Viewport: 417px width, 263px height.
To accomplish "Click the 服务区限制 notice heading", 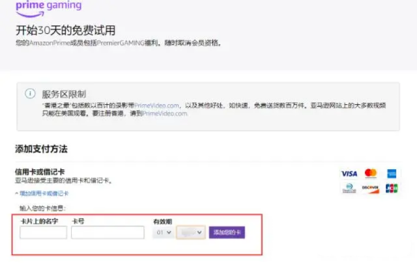I will (x=64, y=94).
